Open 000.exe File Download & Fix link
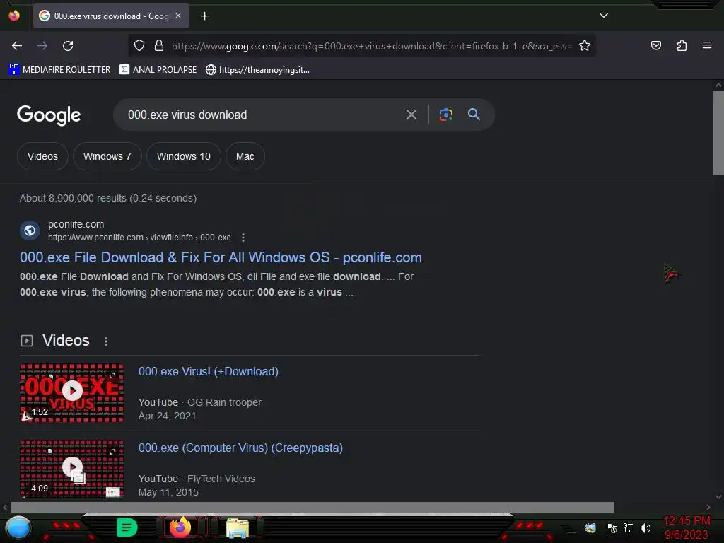724x543 pixels. point(221,257)
